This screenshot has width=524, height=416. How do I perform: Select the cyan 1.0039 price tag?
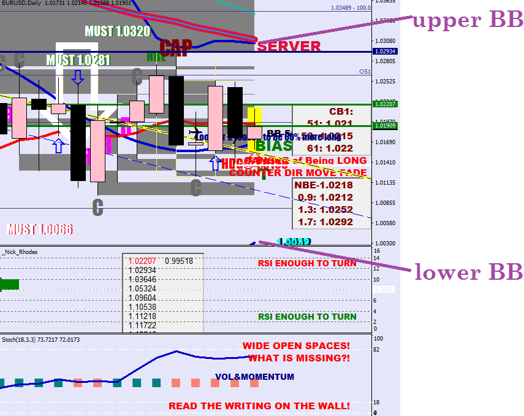coord(294,242)
